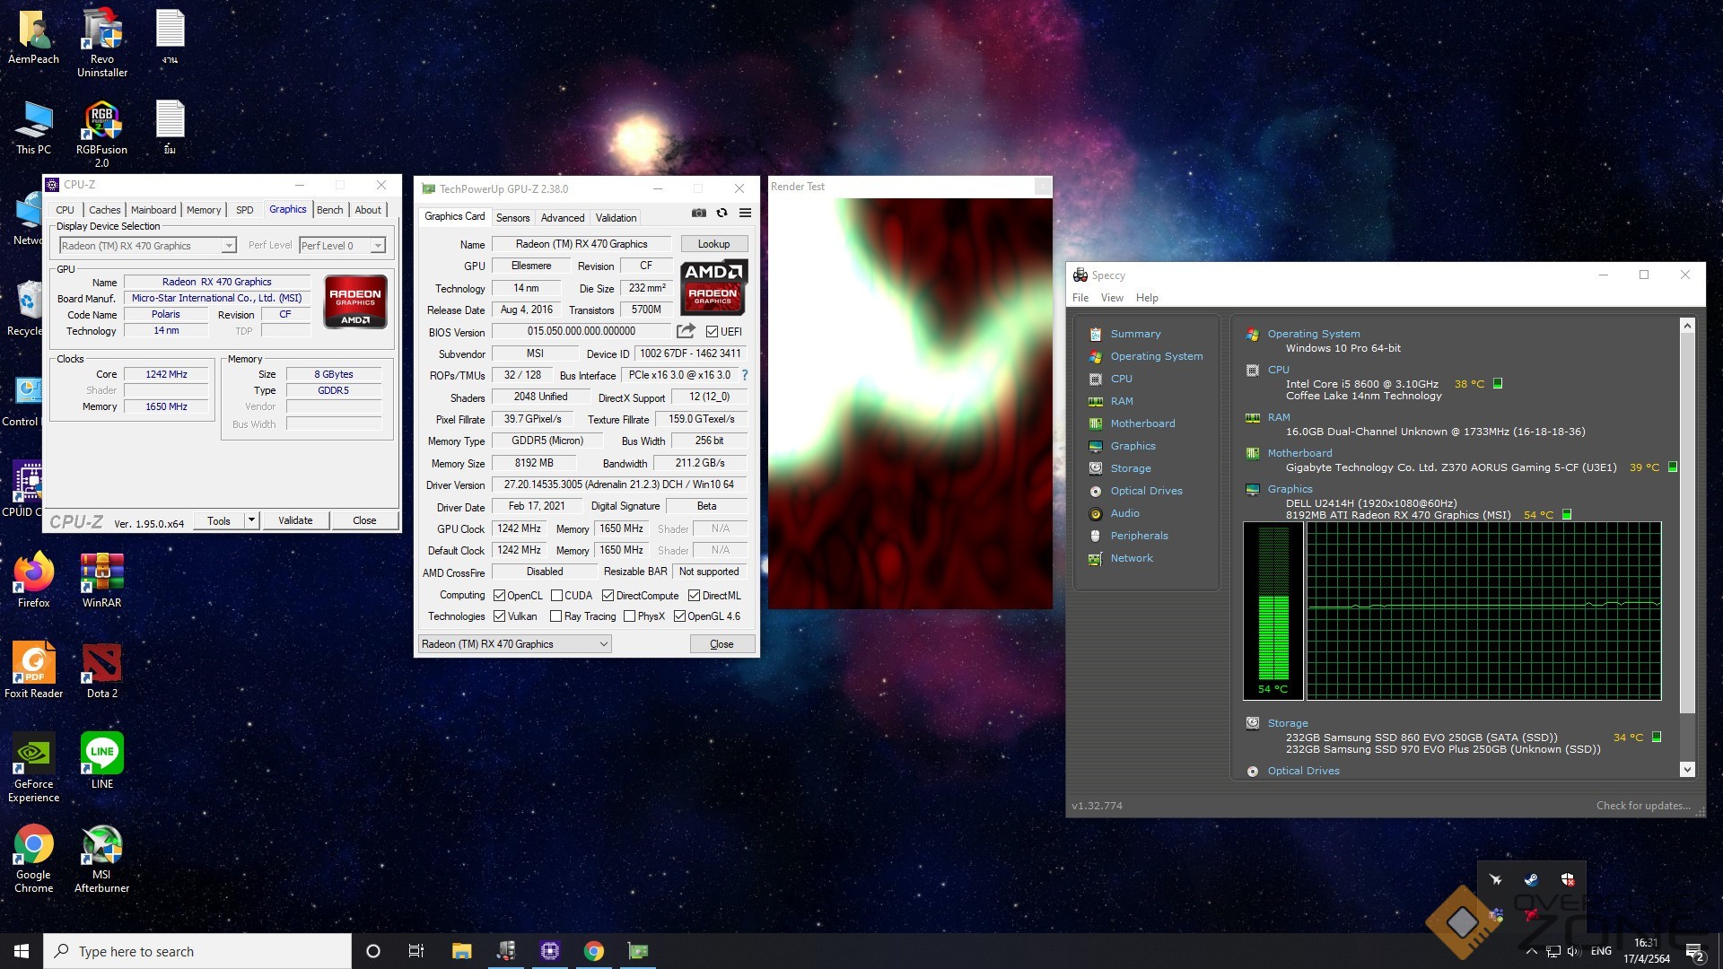
Task: Toggle the UEFI checkbox
Action: coord(712,332)
